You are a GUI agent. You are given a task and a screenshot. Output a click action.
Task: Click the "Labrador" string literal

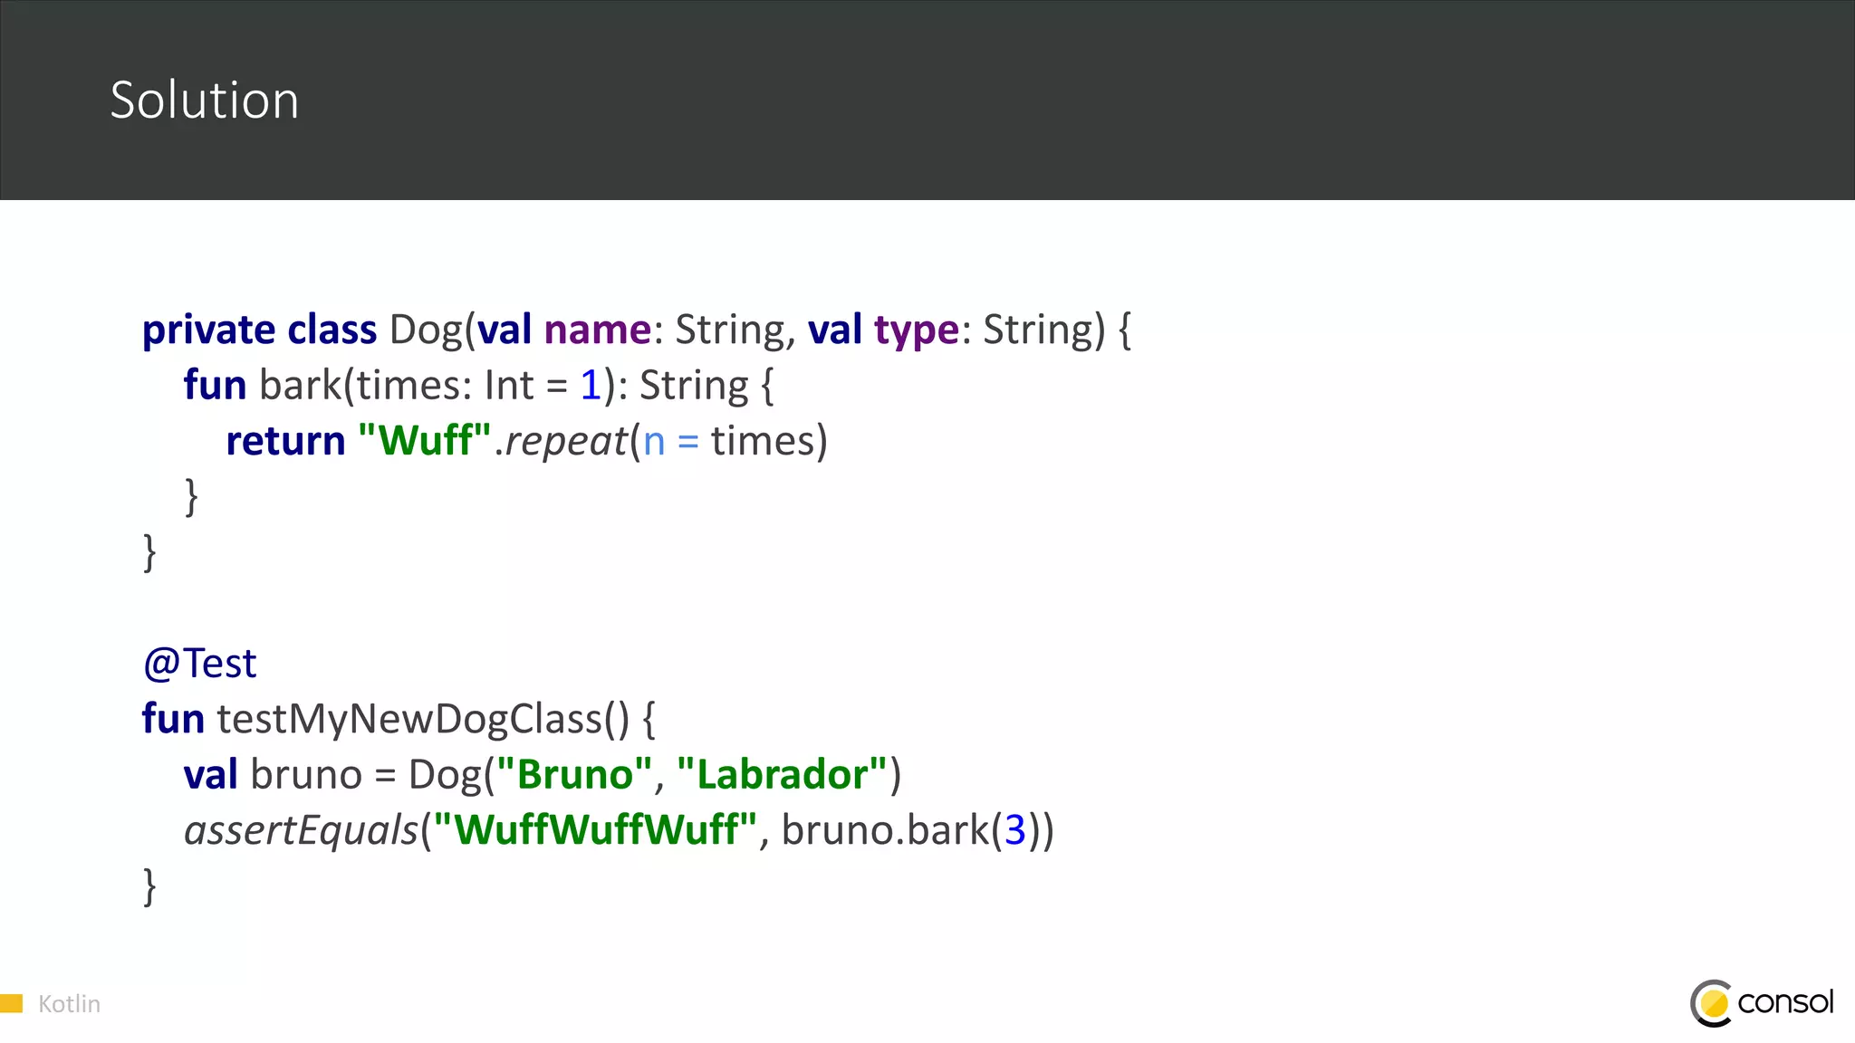coord(782,775)
